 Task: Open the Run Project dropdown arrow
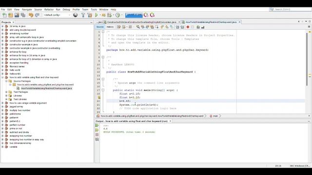click(100, 15)
